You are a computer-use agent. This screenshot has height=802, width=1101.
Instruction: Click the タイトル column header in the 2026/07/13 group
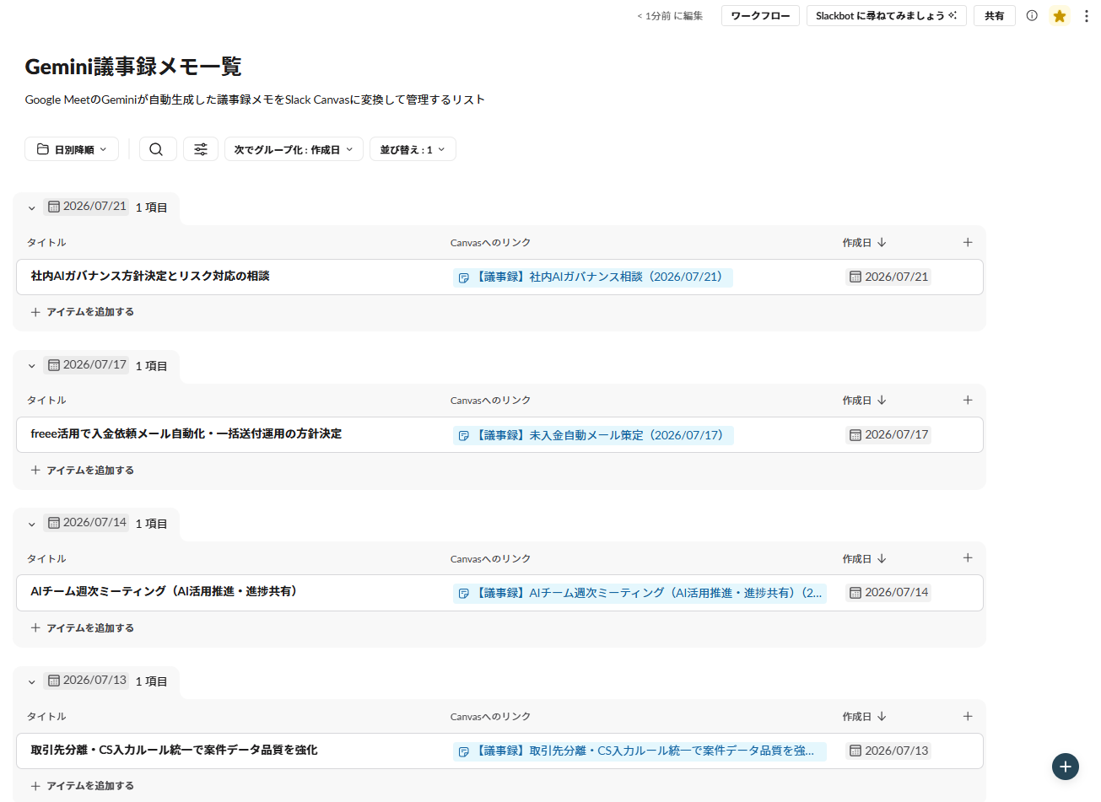[x=46, y=717]
